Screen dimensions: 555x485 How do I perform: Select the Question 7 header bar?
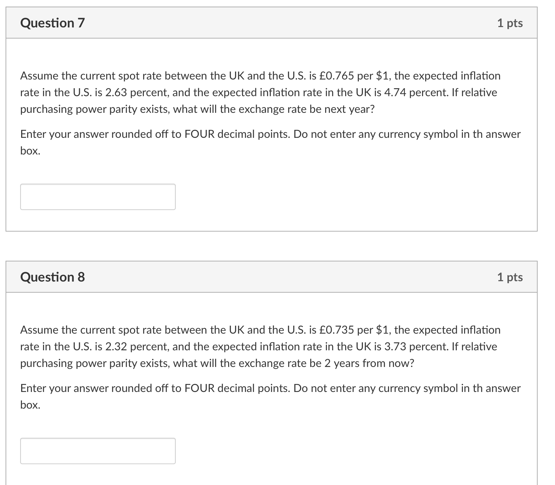[272, 24]
